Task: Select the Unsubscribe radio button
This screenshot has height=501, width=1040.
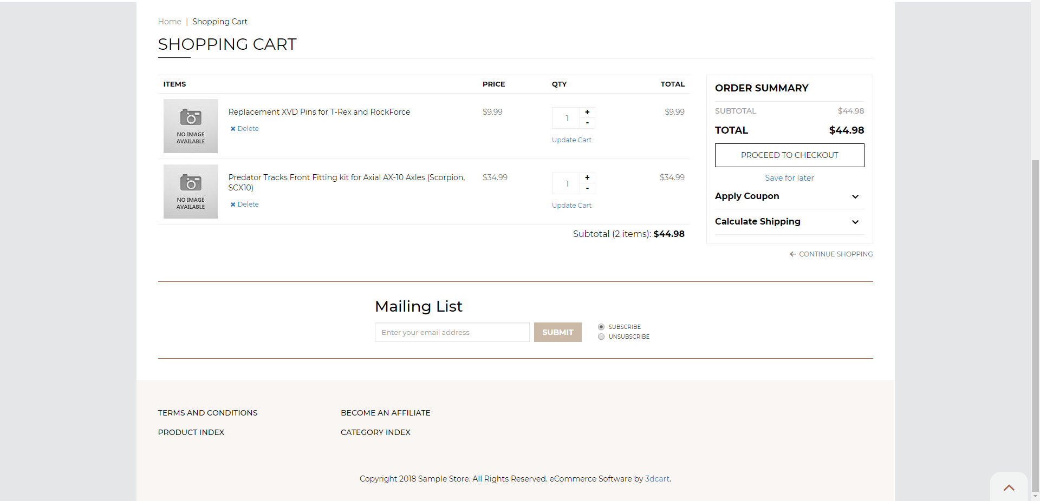Action: [x=601, y=337]
